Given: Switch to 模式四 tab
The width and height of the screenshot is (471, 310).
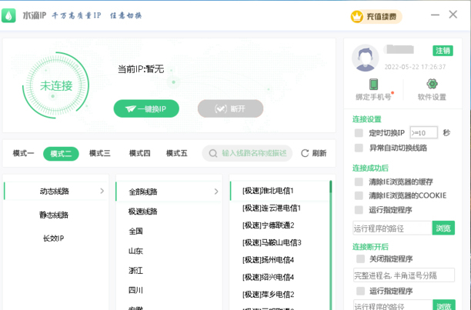Looking at the screenshot, I should (x=139, y=153).
